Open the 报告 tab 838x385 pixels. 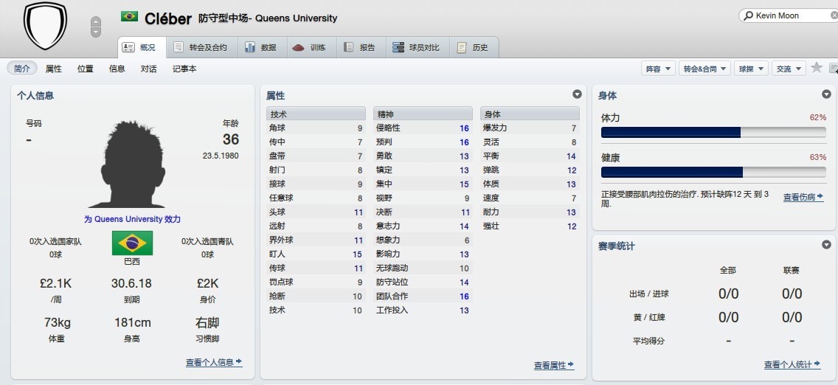pyautogui.click(x=361, y=47)
